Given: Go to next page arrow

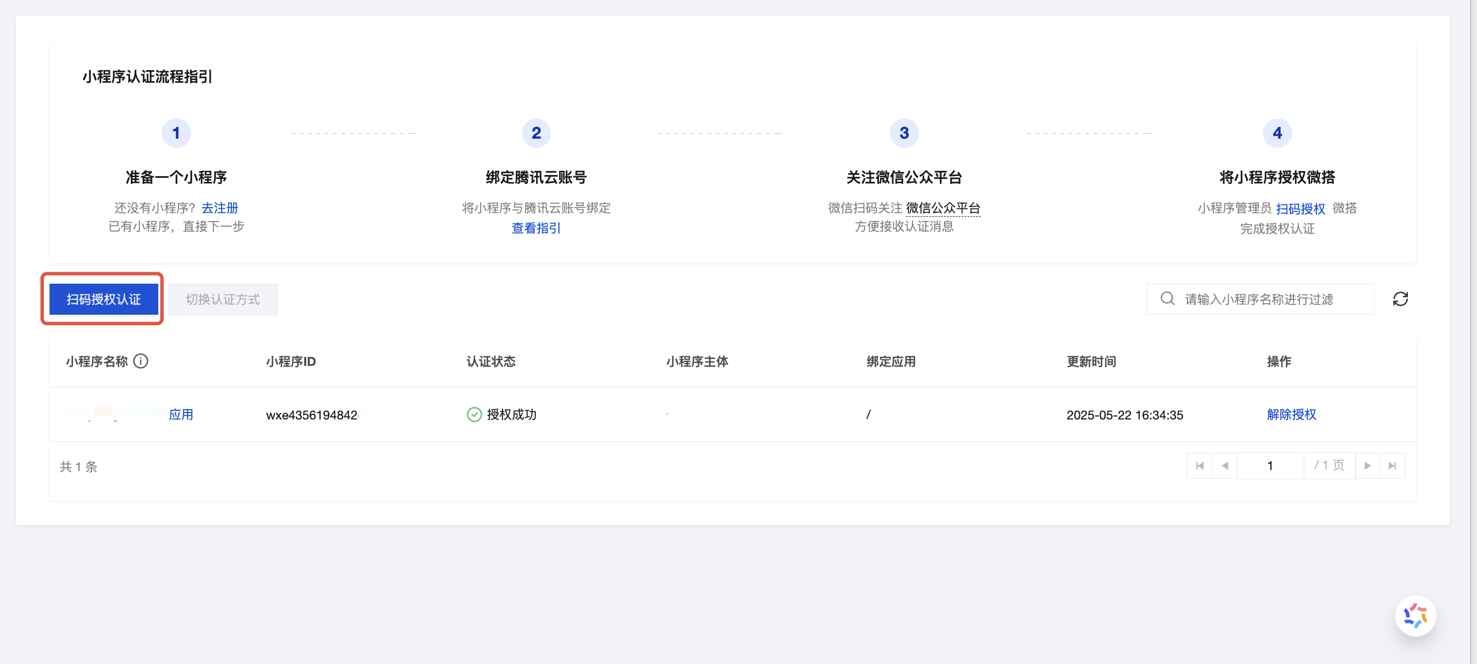Looking at the screenshot, I should [1368, 465].
